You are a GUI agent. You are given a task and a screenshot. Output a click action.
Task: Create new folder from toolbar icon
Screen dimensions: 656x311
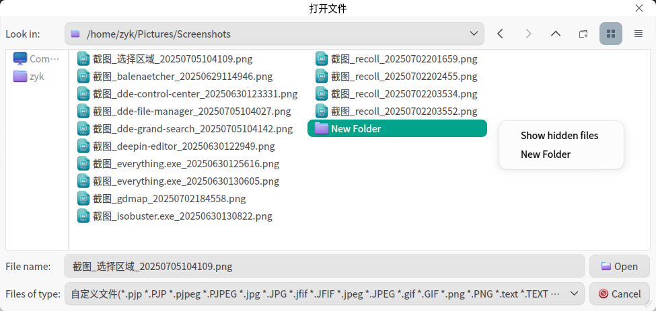click(x=583, y=34)
